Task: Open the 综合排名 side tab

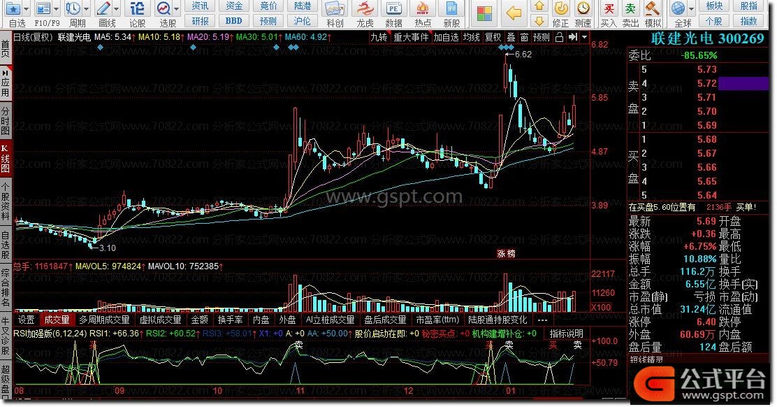Action: (6, 288)
